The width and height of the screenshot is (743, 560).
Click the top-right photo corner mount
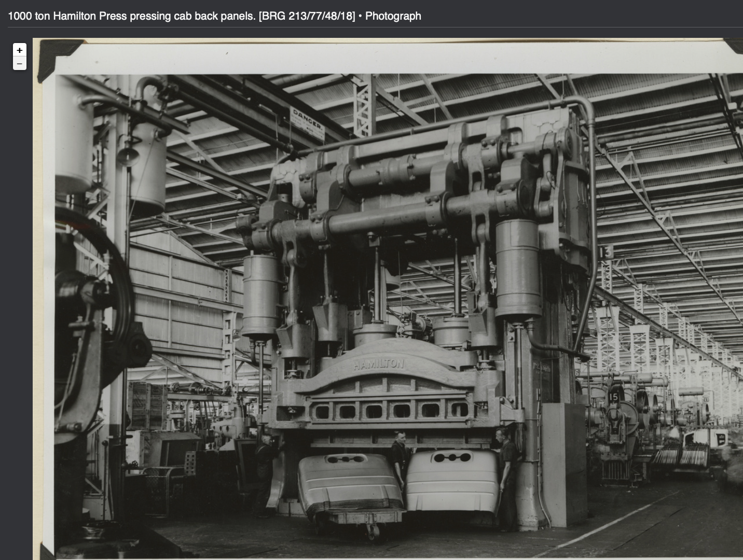tap(735, 45)
